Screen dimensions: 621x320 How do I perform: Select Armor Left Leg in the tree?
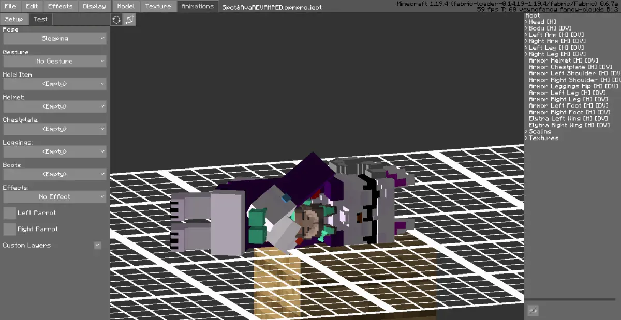(567, 93)
